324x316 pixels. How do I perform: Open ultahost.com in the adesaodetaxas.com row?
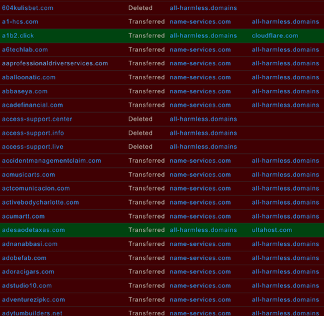[x=272, y=230]
